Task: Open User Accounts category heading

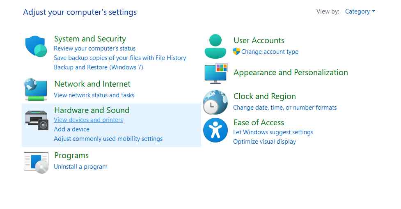Action: point(259,40)
